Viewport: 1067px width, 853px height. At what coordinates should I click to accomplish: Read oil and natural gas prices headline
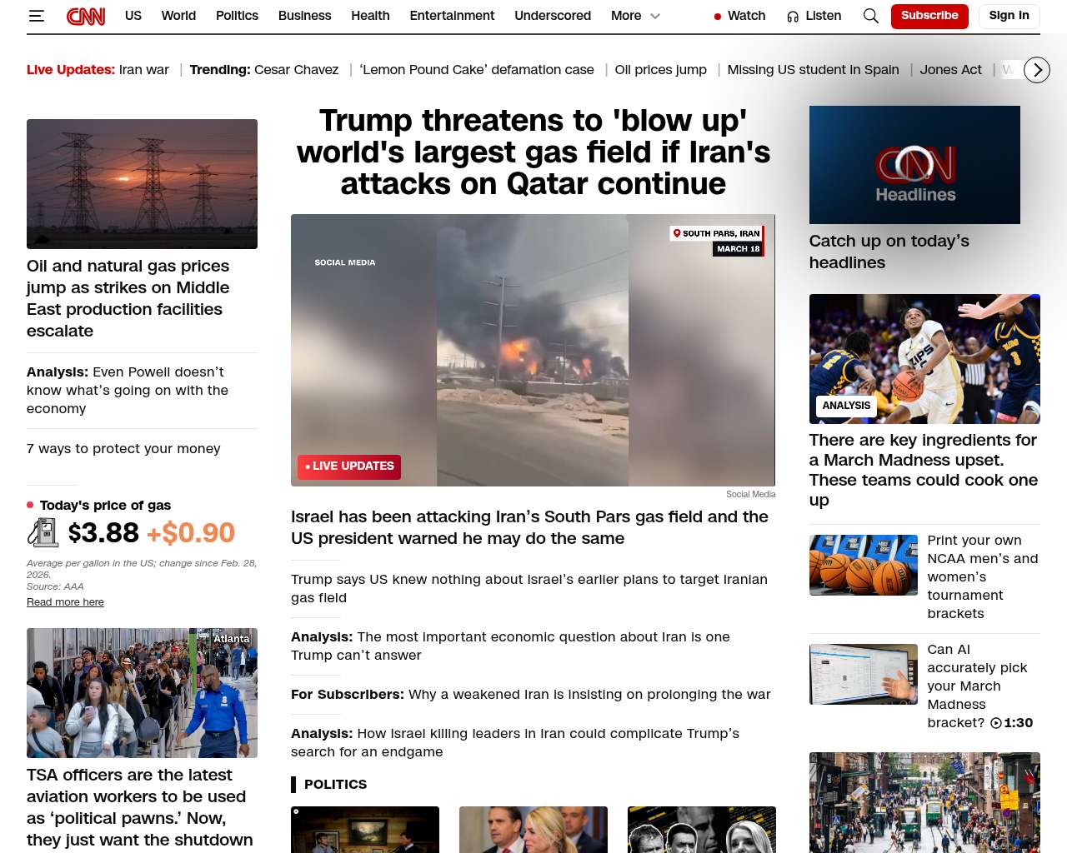click(128, 298)
